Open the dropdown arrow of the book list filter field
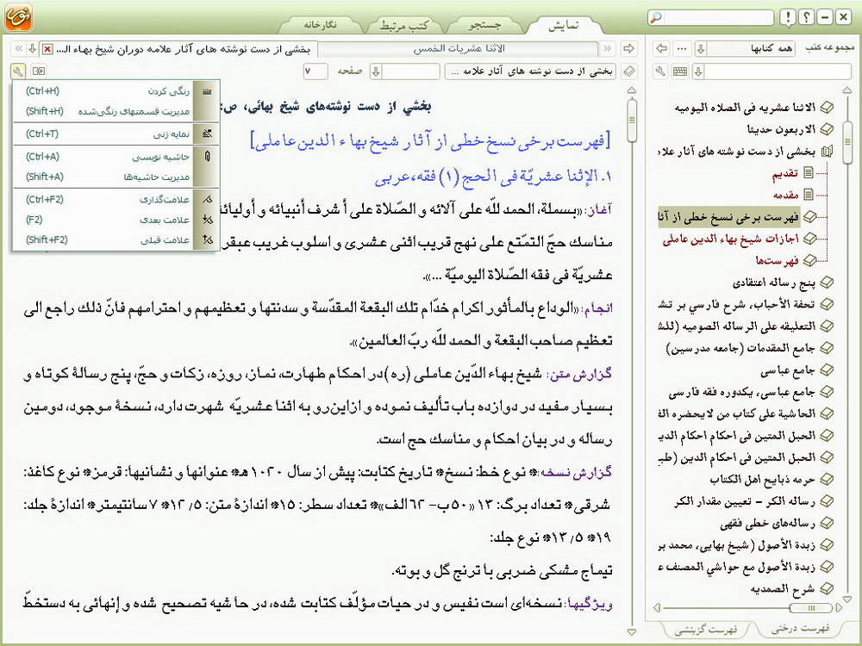 click(698, 71)
